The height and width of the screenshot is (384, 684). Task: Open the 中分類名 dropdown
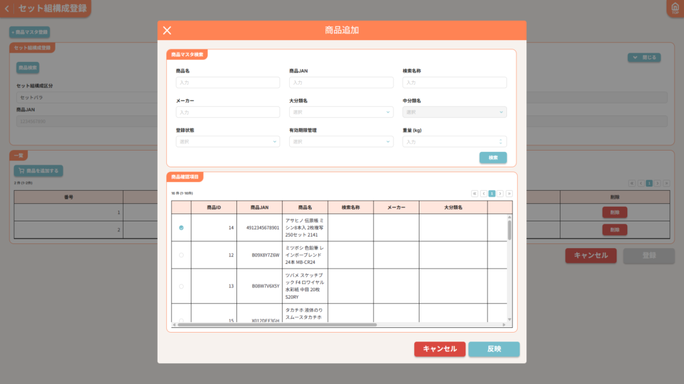[454, 112]
